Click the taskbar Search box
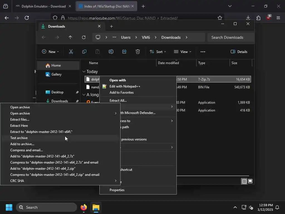The height and width of the screenshot is (214, 285). tap(46, 207)
